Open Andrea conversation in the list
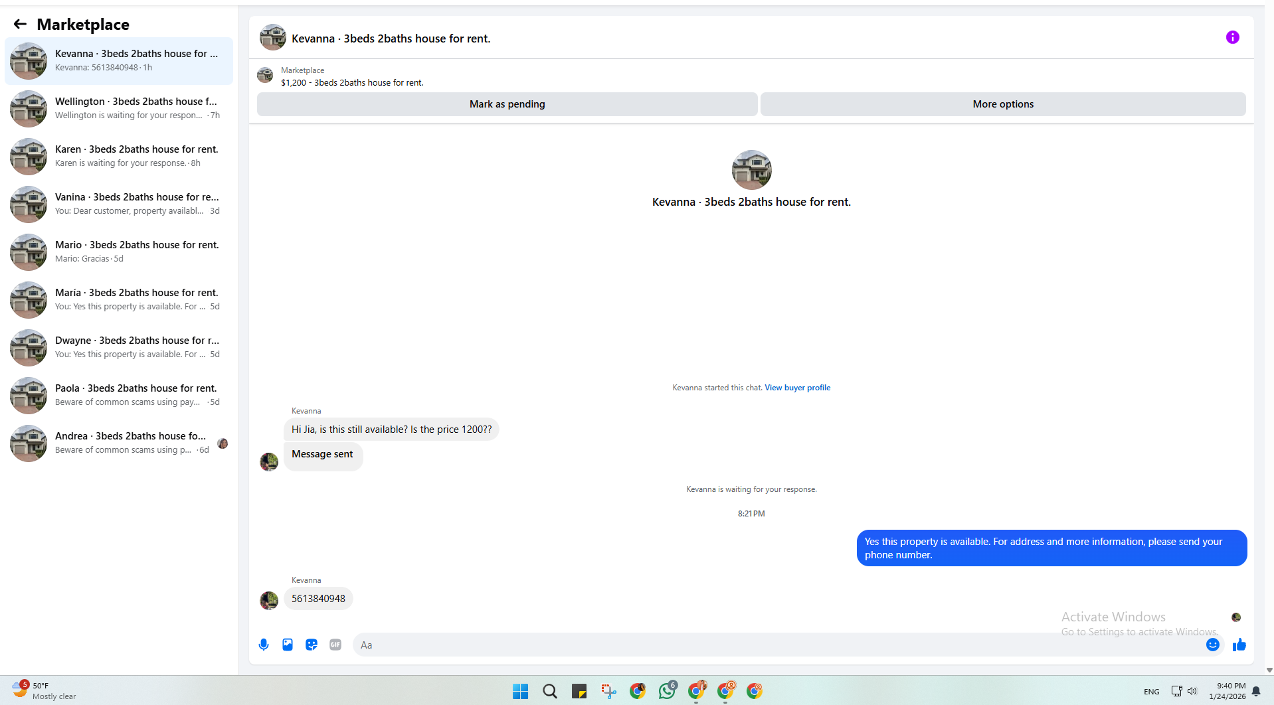 pyautogui.click(x=119, y=443)
